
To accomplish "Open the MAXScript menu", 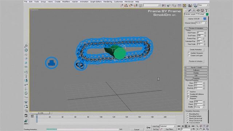I will 129,1.
